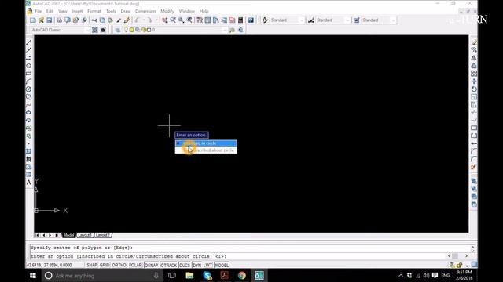Choose Circumscribed about circle option
Screen dimensions: 503x282
(206, 150)
